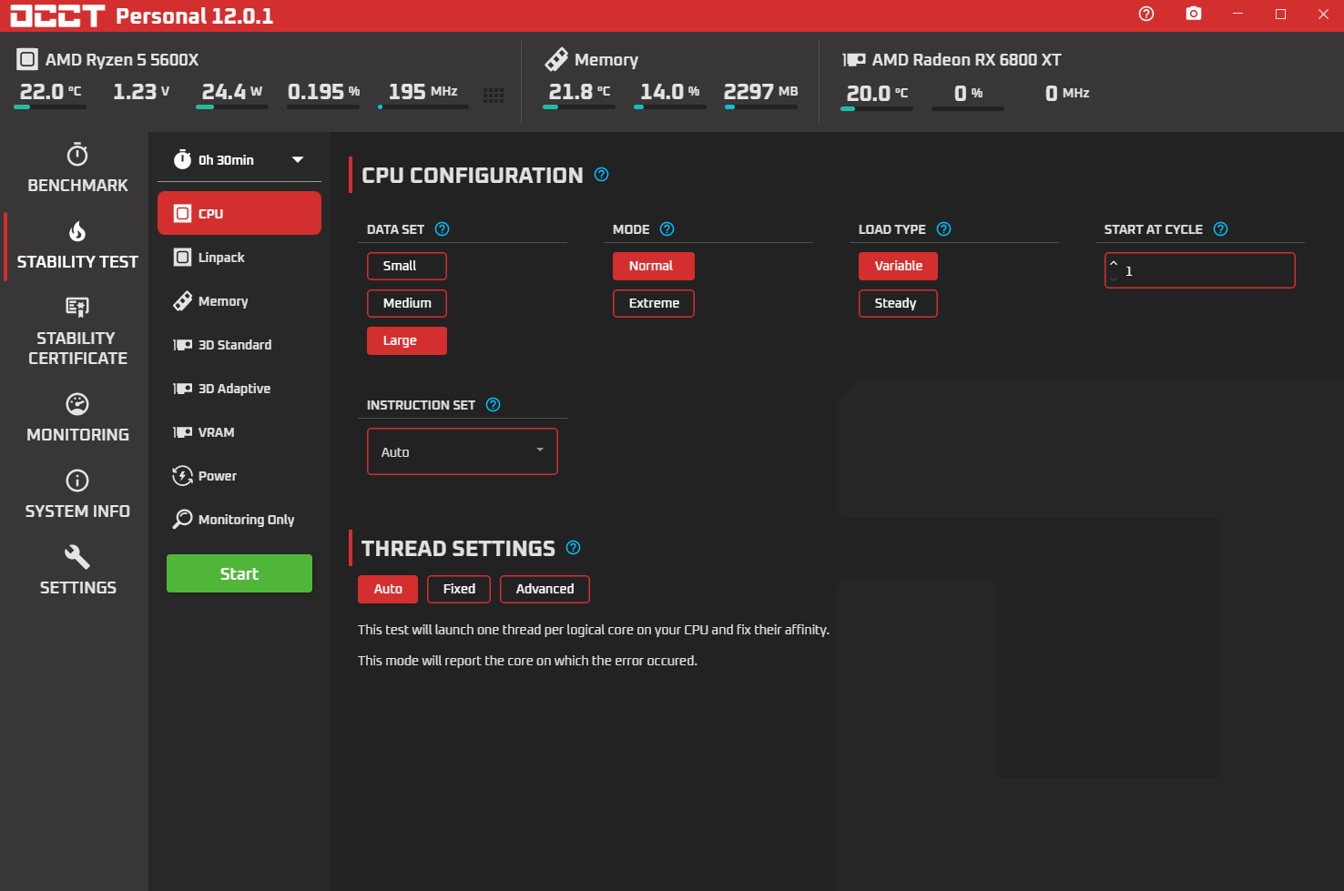Click the Memory RAM stick icon in header
The width and height of the screenshot is (1344, 891).
click(556, 60)
